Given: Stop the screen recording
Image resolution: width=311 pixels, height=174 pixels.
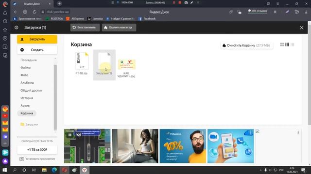Looking at the screenshot, I should coord(180,2).
